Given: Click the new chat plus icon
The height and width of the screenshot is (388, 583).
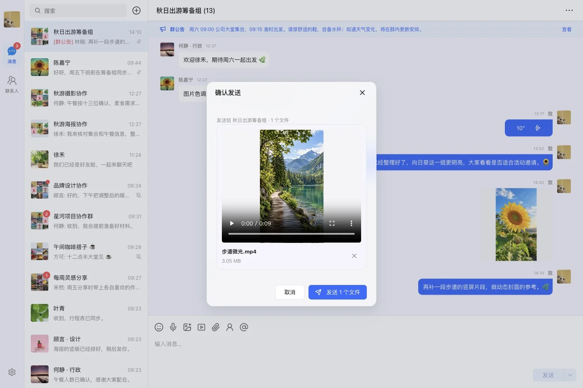Looking at the screenshot, I should click(x=136, y=11).
